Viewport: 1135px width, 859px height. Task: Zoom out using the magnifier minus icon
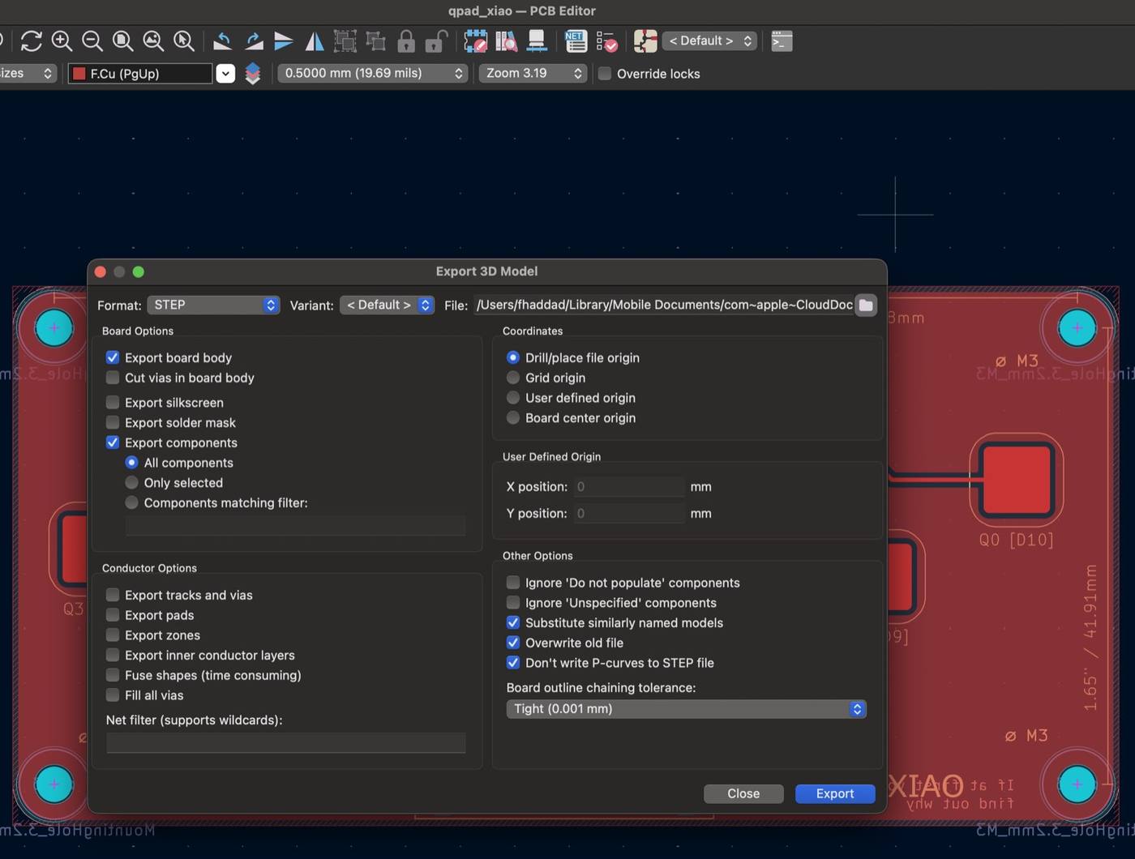tap(92, 41)
